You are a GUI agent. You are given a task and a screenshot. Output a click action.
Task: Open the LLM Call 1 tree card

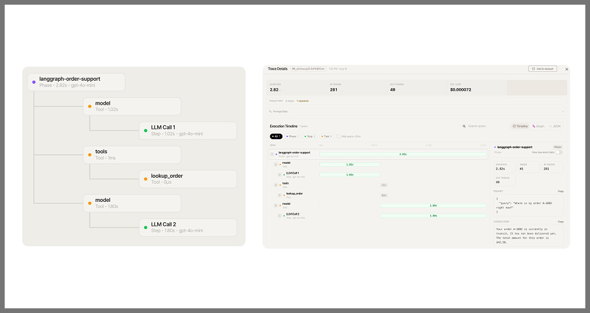tap(188, 130)
